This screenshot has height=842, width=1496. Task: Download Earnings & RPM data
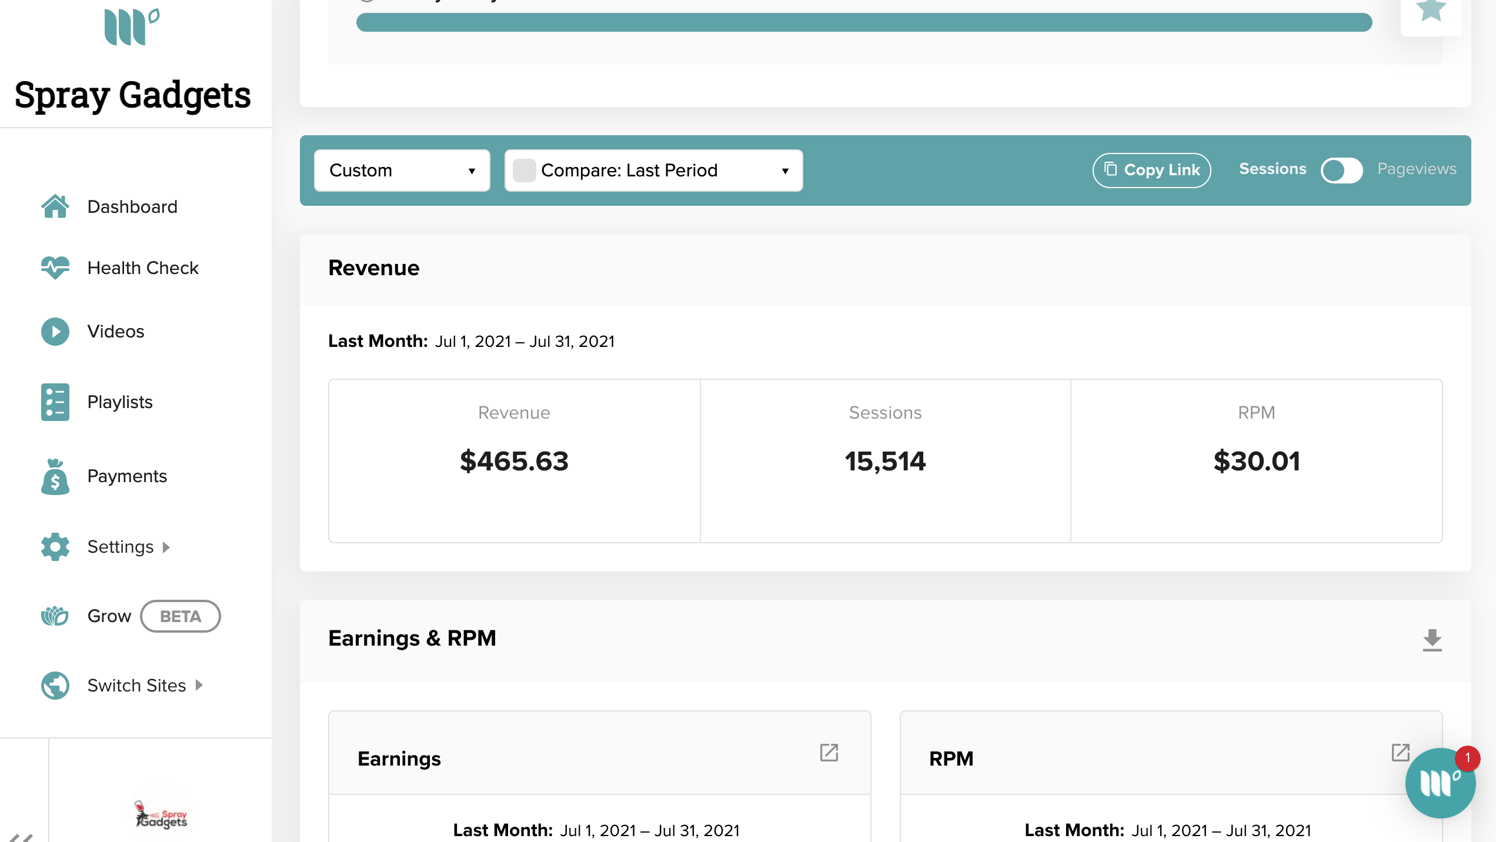click(x=1432, y=640)
